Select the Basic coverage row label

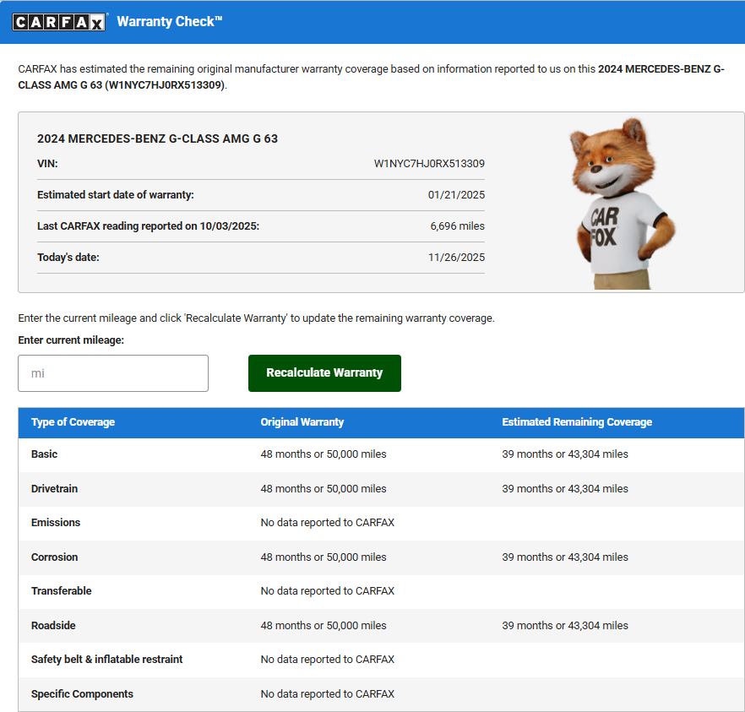45,454
